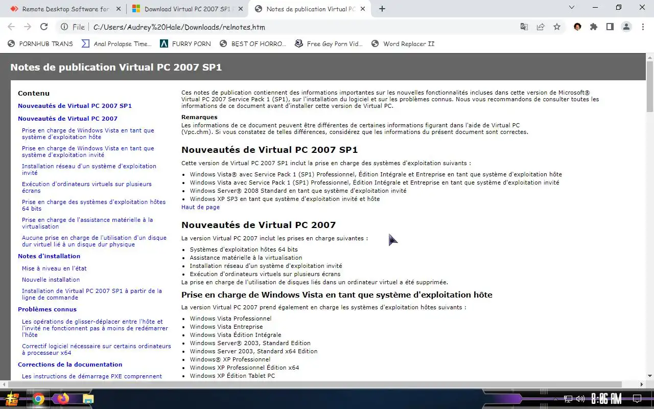Bookmark this tab with the star
Screen dimensions: 654x409
[557, 27]
